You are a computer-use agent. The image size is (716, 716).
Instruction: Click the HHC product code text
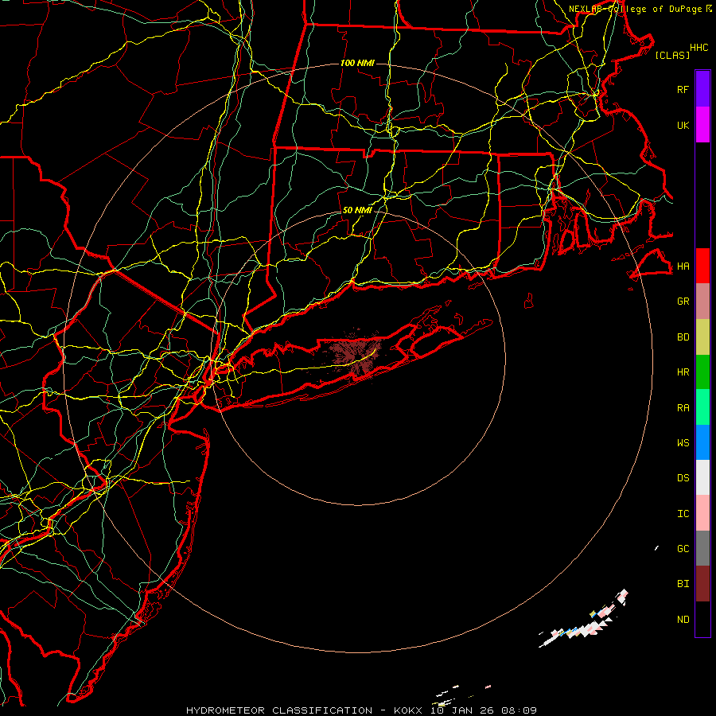(698, 48)
